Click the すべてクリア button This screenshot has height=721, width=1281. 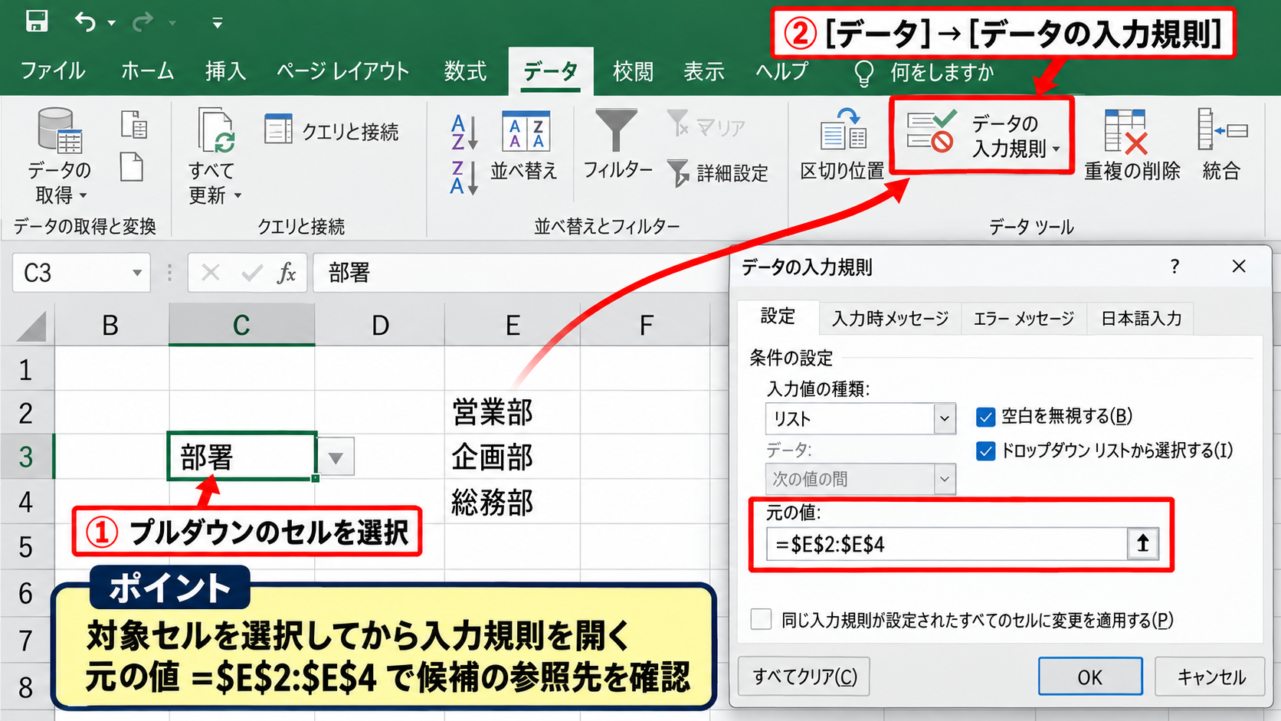click(x=804, y=677)
